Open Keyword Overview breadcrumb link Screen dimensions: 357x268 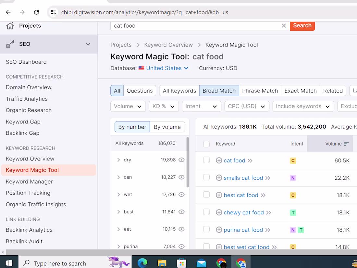point(168,45)
